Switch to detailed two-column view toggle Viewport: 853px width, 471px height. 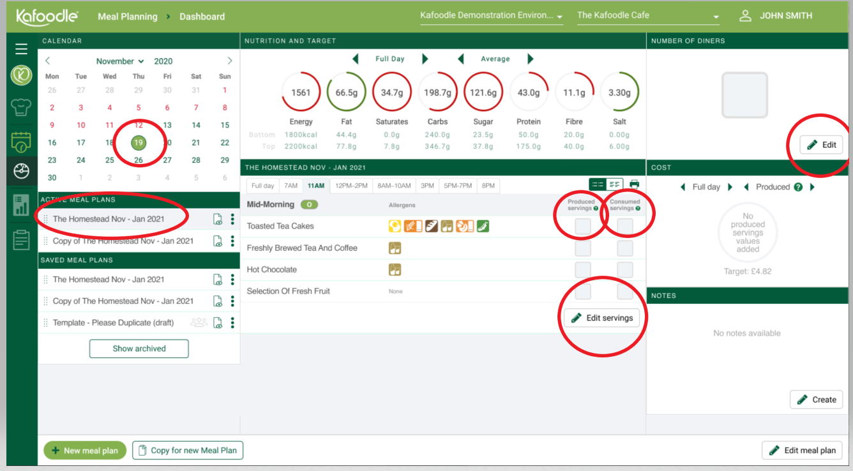pos(614,184)
